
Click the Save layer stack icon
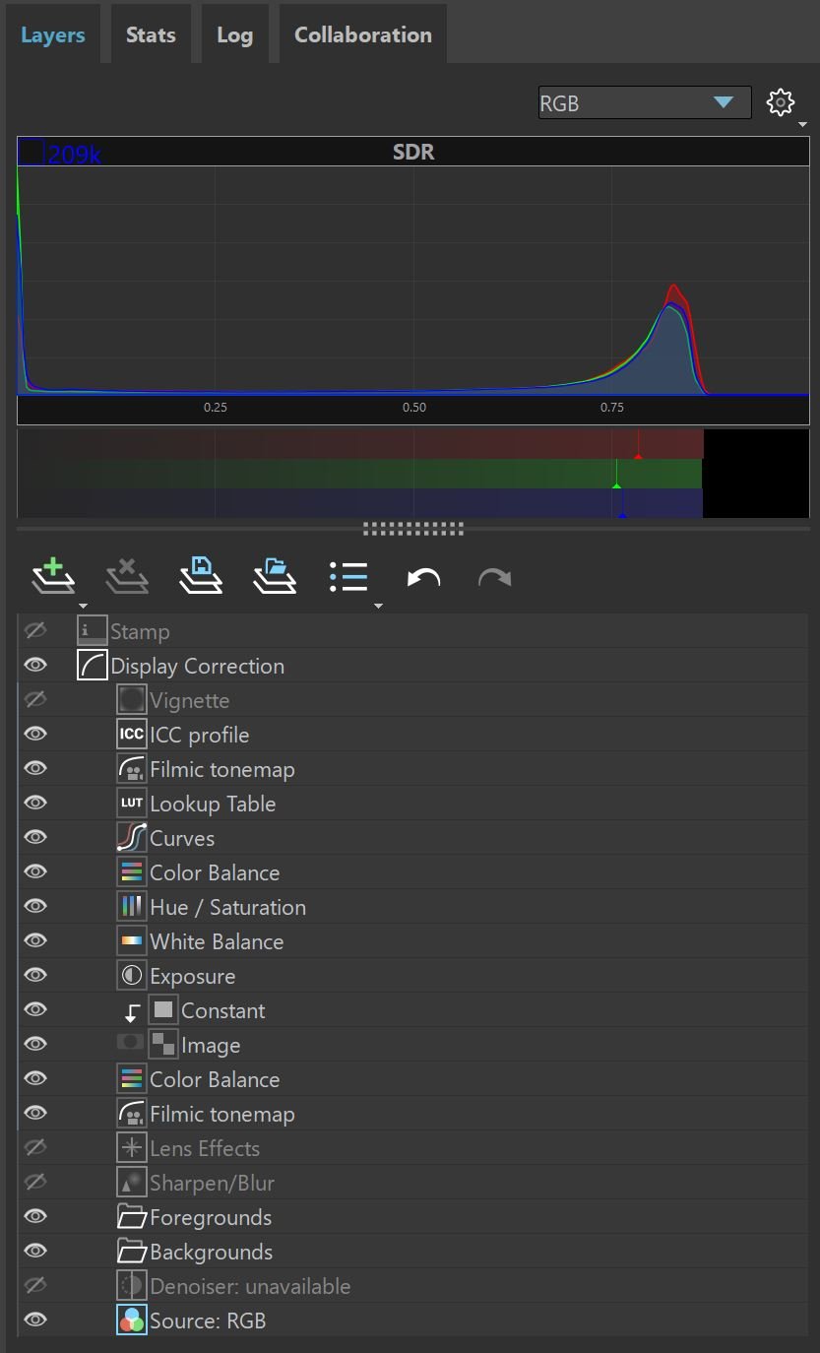[x=201, y=576]
